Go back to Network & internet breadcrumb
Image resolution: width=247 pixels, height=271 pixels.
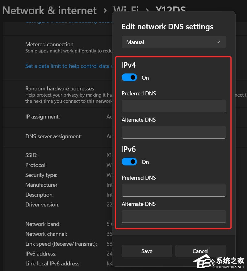pos(49,10)
